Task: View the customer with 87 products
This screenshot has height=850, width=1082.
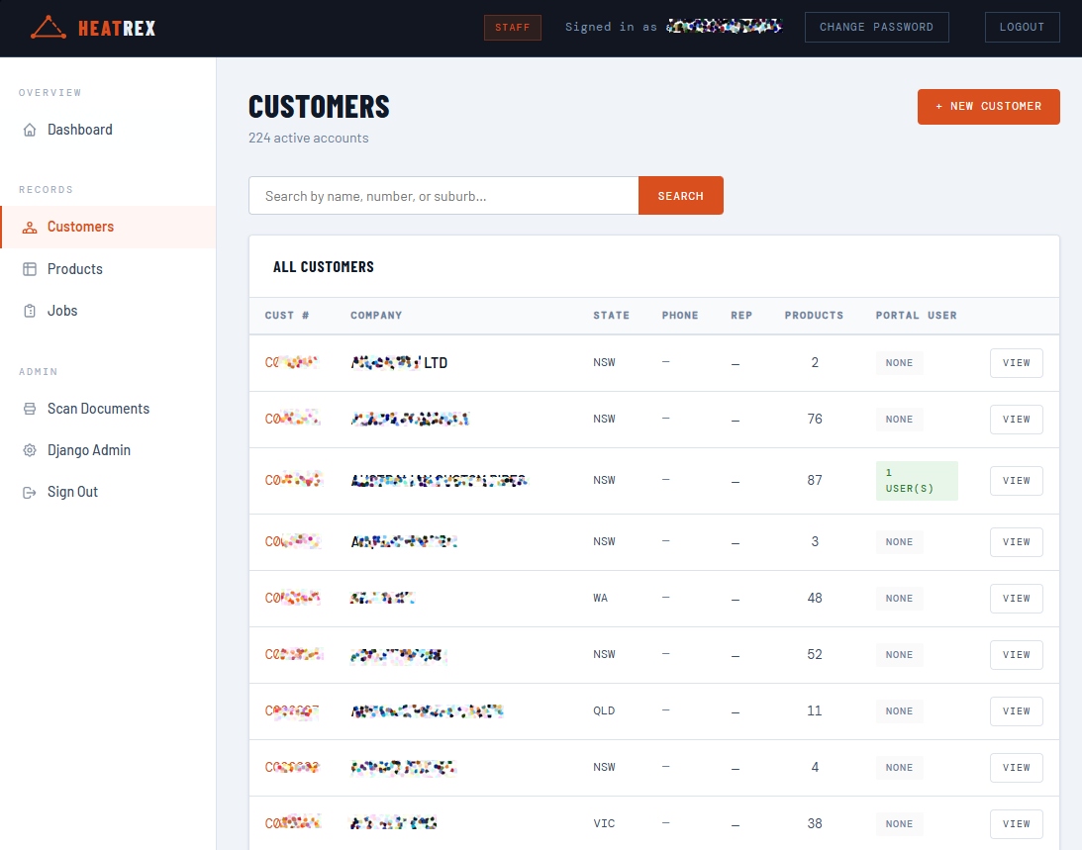Action: (x=1016, y=481)
